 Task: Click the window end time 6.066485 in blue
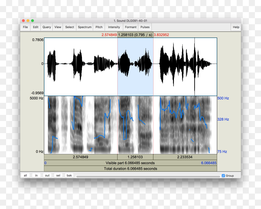[209, 163]
